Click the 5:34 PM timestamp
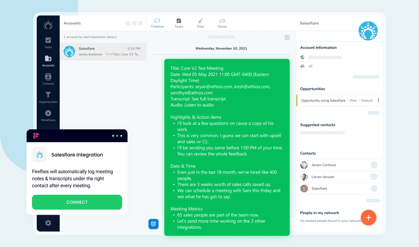This screenshot has width=419, height=247. (x=134, y=48)
